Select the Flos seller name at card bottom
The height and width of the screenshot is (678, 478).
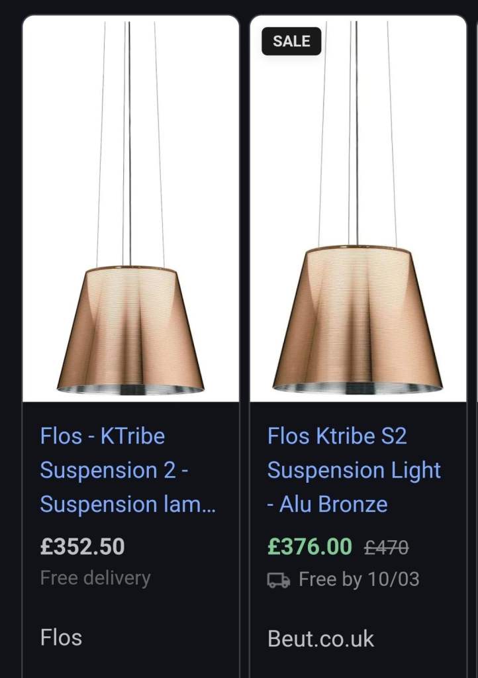pos(62,638)
